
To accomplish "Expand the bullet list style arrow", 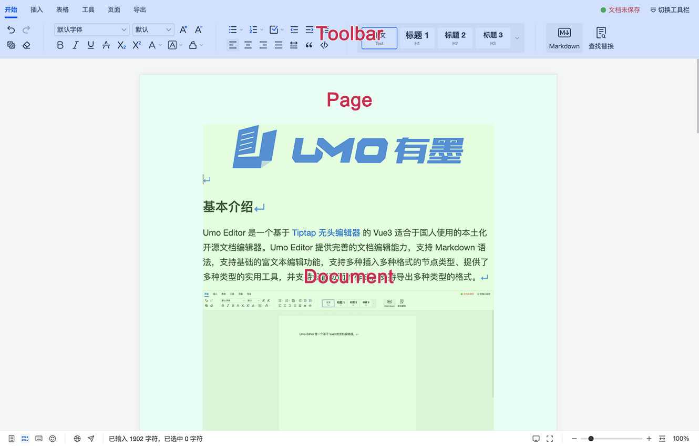I will [x=241, y=30].
